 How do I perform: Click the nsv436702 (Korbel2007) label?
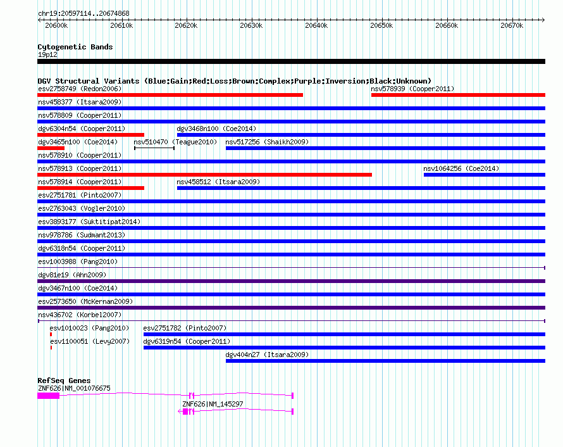click(x=80, y=315)
